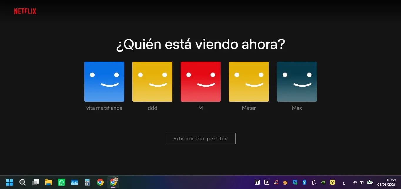The width and height of the screenshot is (401, 189).
Task: Click the yellow checkmark tray icon
Action: [333, 182]
